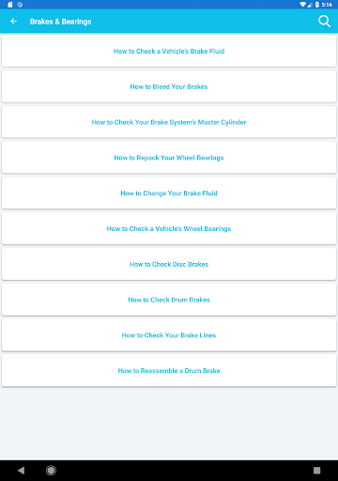This screenshot has height=481, width=338.
Task: Open search with the magnifier icon
Action: click(x=324, y=22)
